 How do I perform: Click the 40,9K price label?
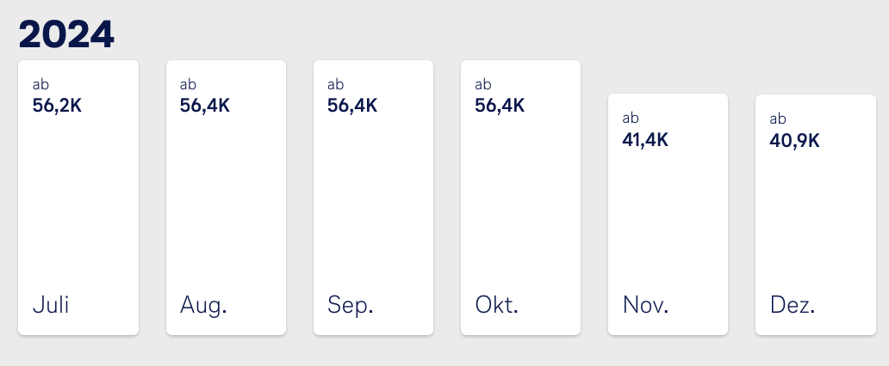[x=794, y=140]
